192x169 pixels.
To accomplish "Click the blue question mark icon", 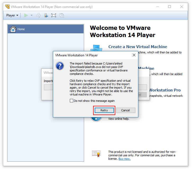I will coord(60,66).
